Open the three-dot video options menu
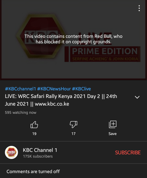Image resolution: width=147 pixels, height=178 pixels. [139, 8]
